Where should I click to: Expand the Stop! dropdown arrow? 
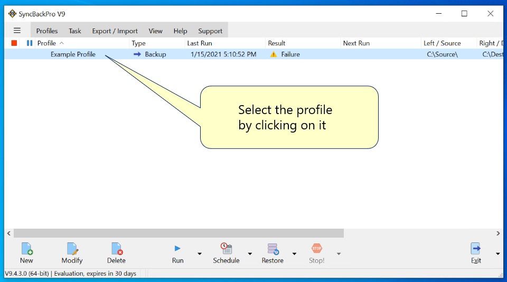click(339, 254)
